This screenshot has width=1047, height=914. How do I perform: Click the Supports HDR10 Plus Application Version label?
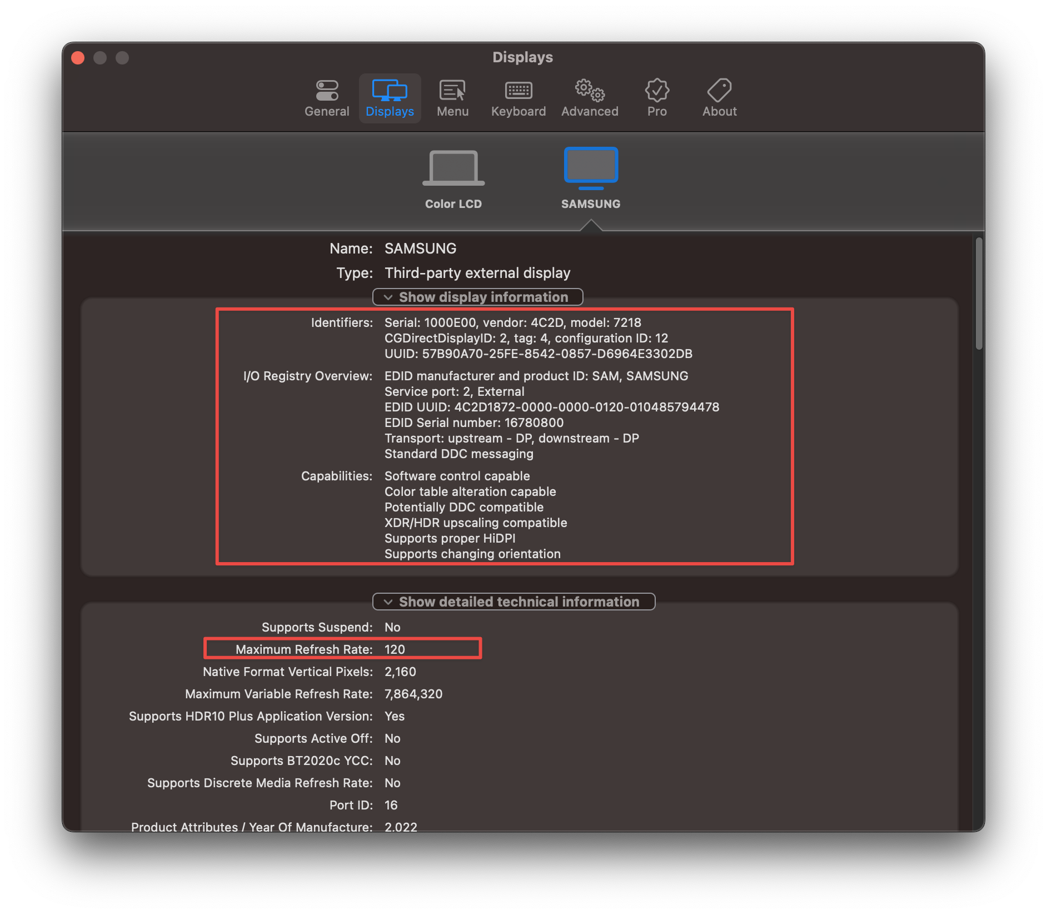[x=251, y=716]
